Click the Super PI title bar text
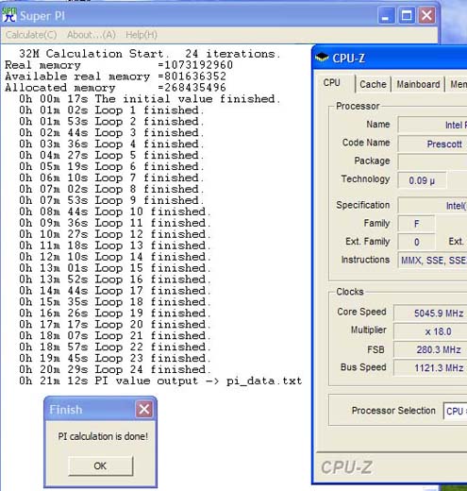Screen dimensions: 467x491 [42, 16]
